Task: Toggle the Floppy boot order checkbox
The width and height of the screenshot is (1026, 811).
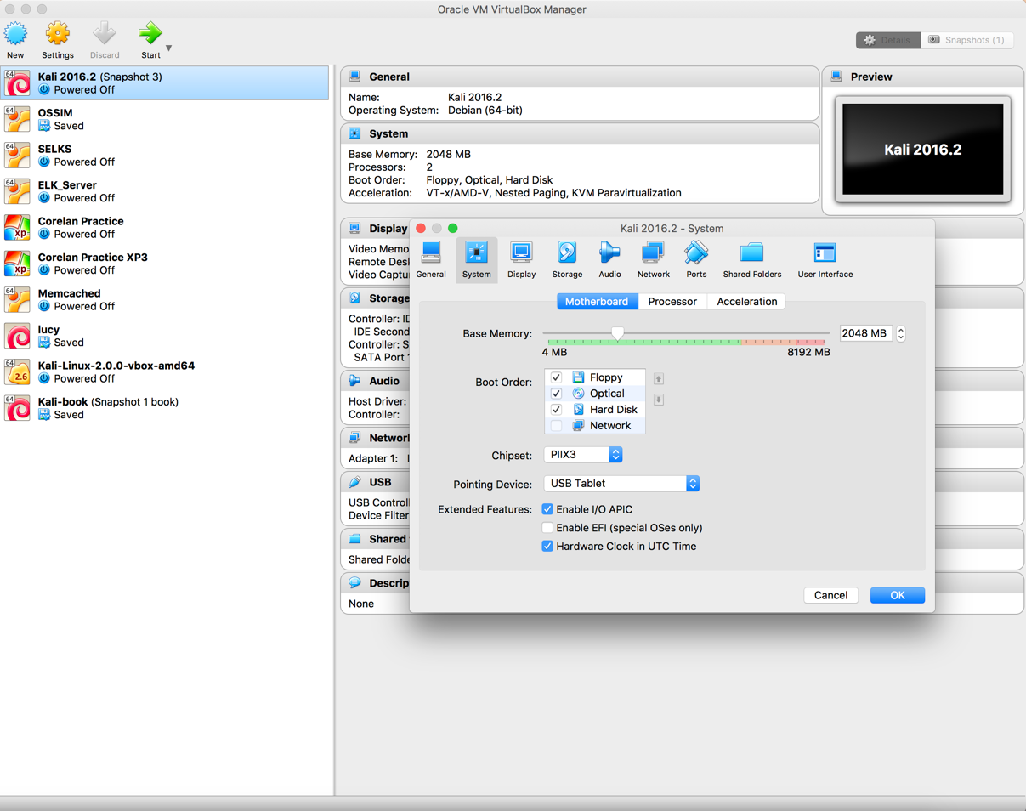Action: click(556, 377)
